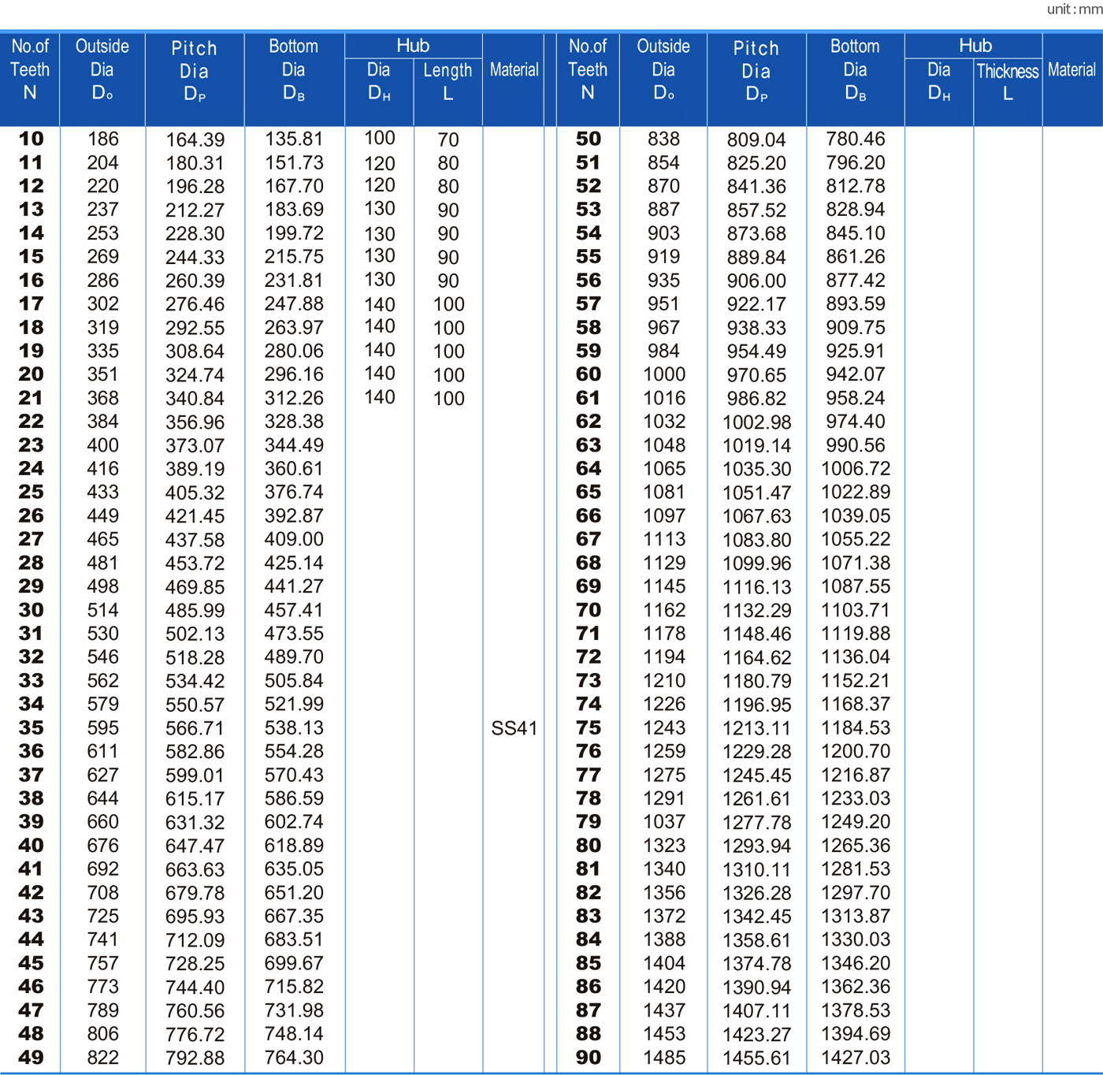The width and height of the screenshot is (1103, 1075).
Task: Select pitch diameter '1213.11'
Action: (x=756, y=729)
